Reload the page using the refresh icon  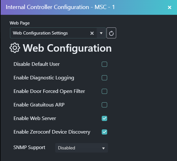click(x=111, y=33)
